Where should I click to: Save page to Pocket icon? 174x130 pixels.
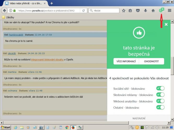point(138,11)
